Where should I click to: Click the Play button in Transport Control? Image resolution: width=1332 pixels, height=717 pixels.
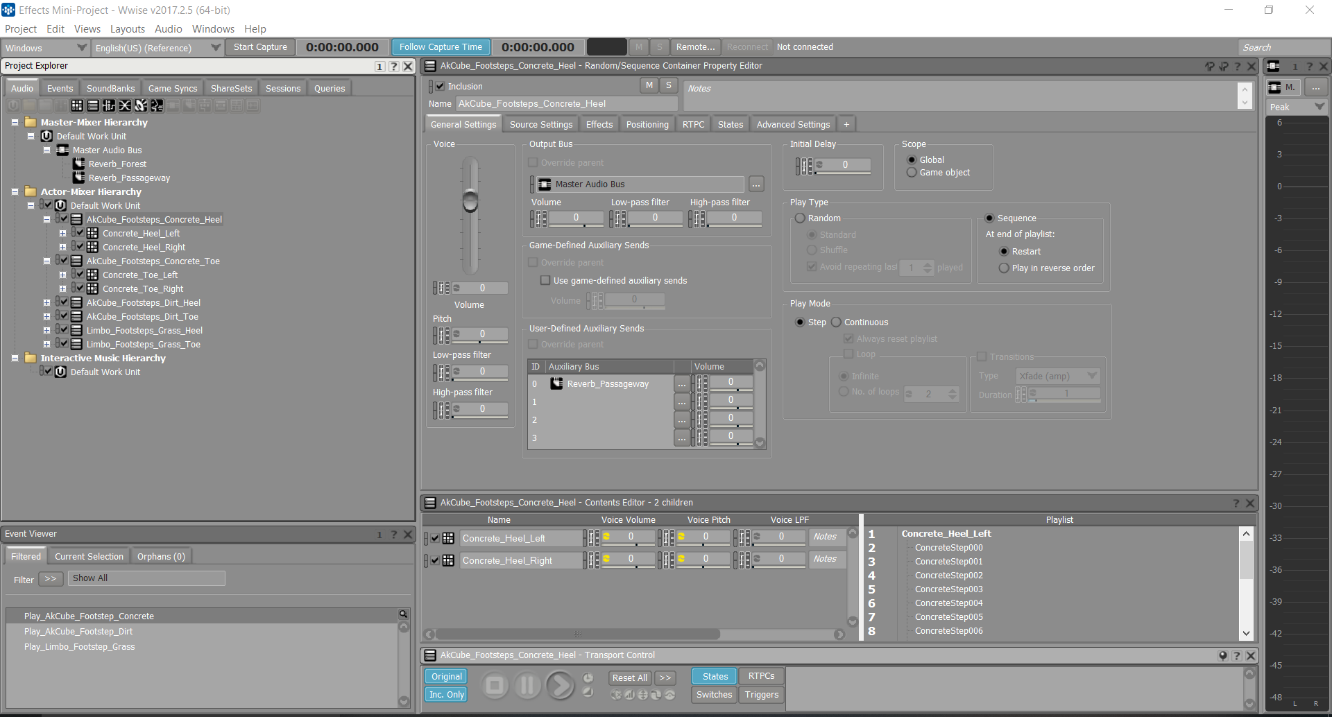[560, 686]
